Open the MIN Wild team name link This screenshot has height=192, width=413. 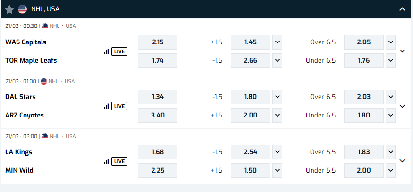[x=19, y=170]
